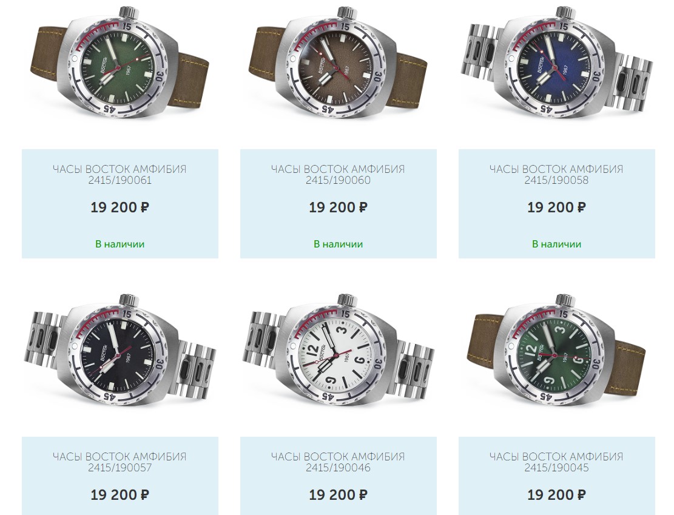
Task: Click the 19 200 ₽ price of 2415/190057
Action: (x=120, y=495)
